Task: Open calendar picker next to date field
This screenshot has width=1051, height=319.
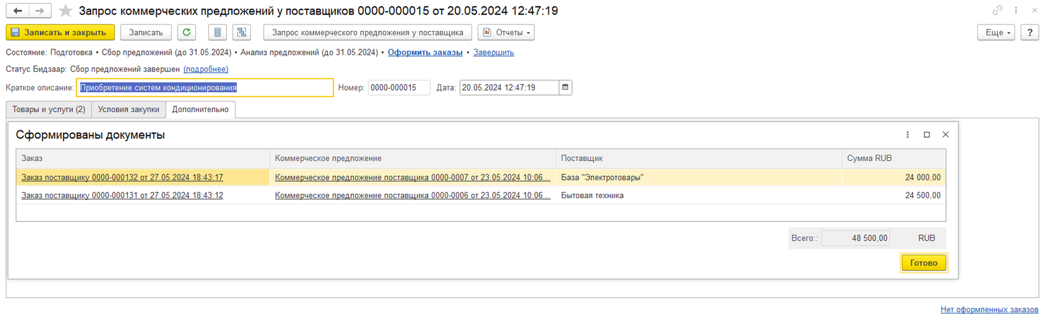Action: click(565, 87)
